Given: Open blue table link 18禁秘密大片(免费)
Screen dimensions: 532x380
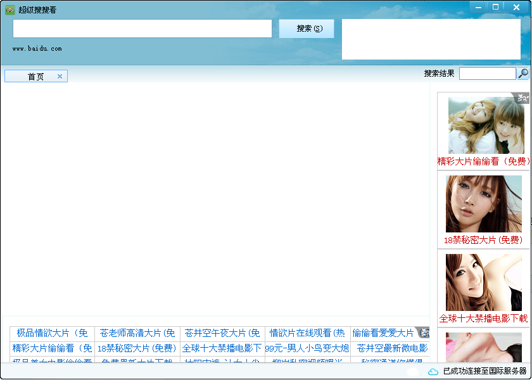Looking at the screenshot, I should 137,348.
